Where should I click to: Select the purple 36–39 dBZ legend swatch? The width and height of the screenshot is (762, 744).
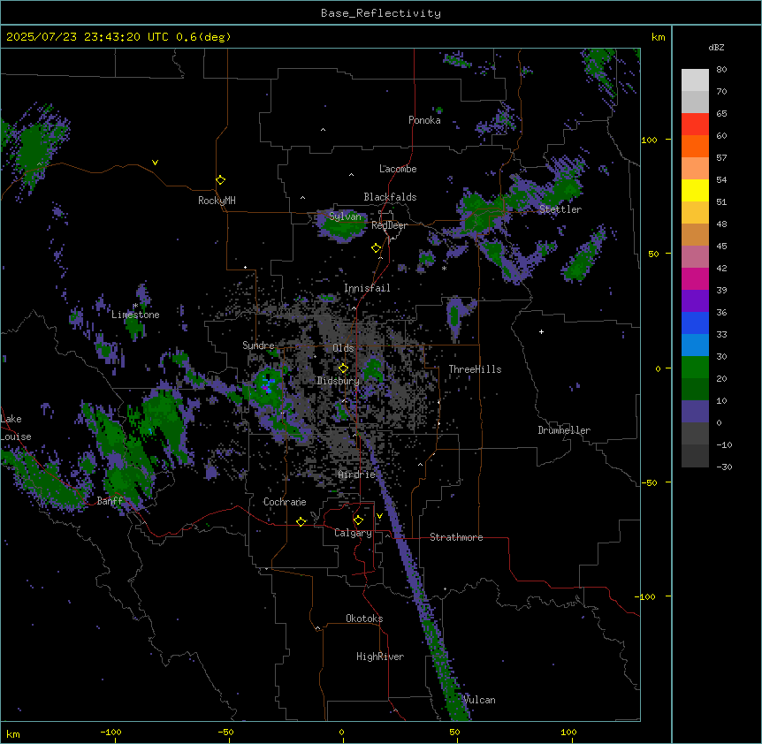(x=695, y=301)
